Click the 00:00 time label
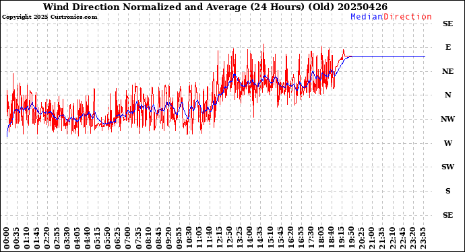Screen dimensions: 465x252 pos(7,238)
